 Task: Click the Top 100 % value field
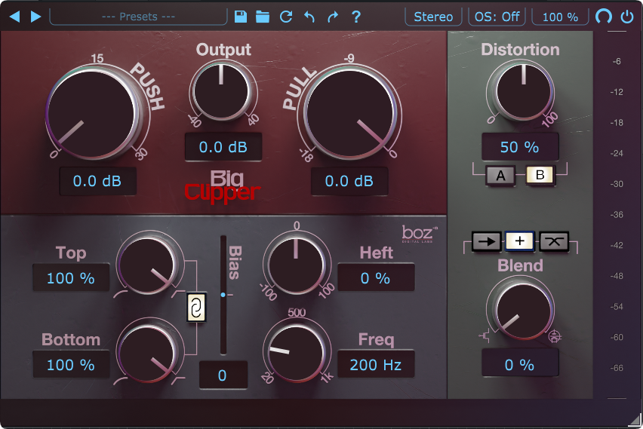(x=71, y=277)
